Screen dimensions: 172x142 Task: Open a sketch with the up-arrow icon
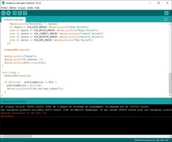point(20,13)
